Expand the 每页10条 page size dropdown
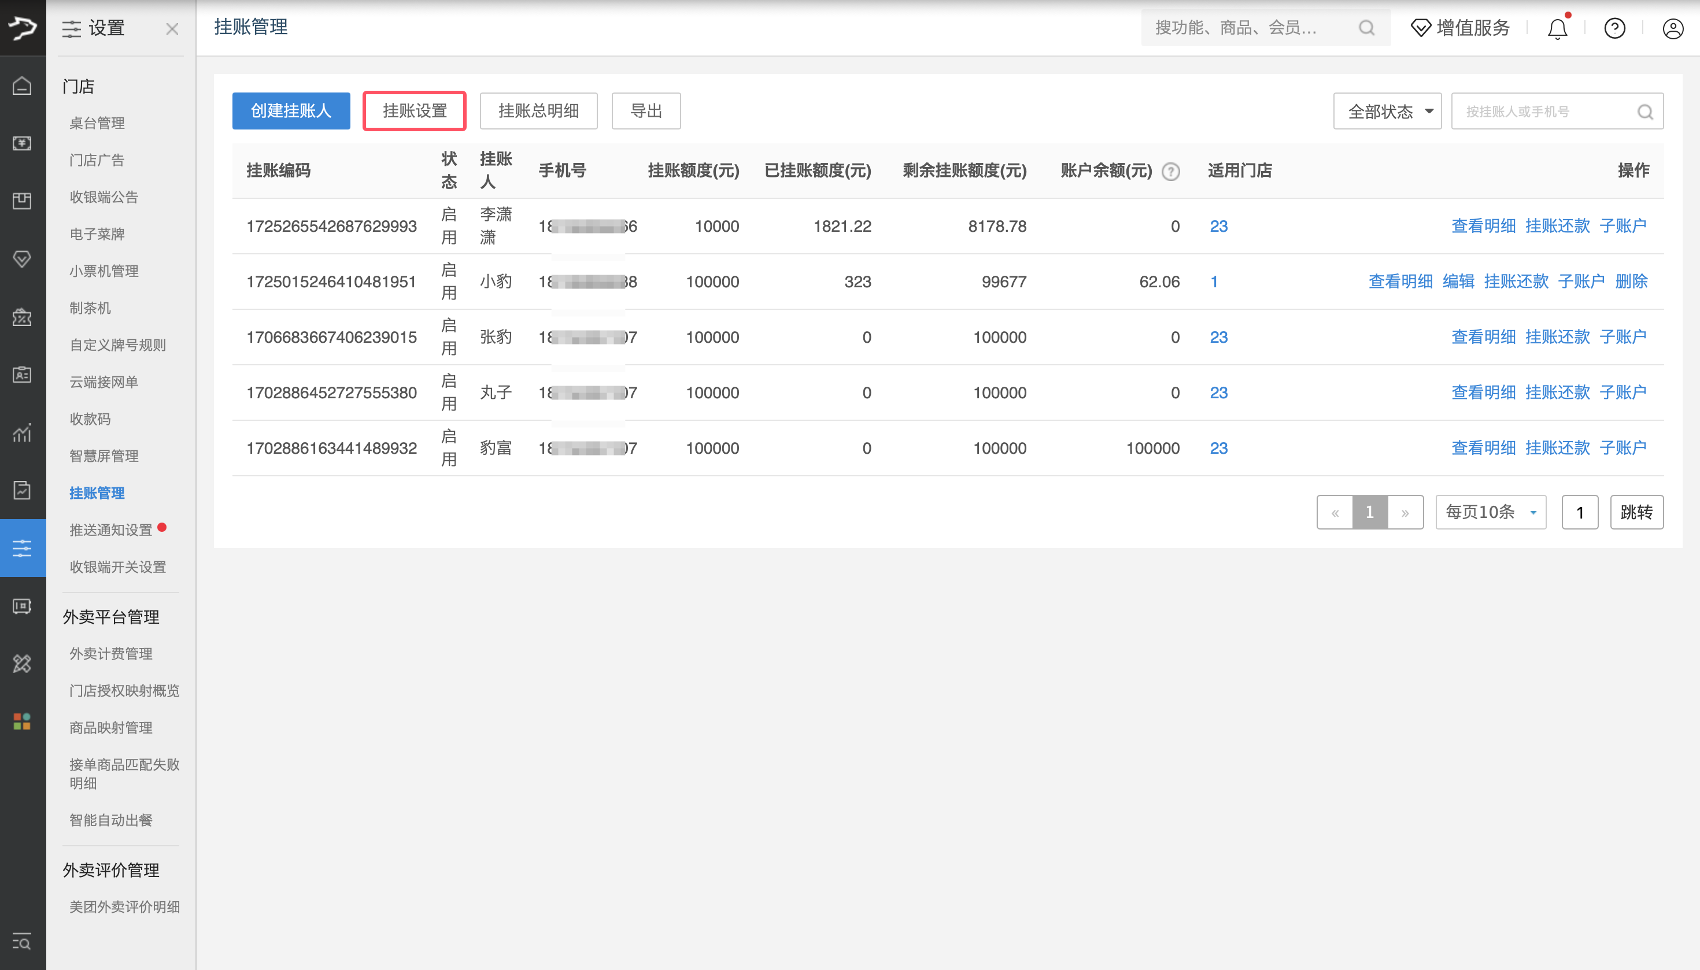The image size is (1700, 970). 1490,512
